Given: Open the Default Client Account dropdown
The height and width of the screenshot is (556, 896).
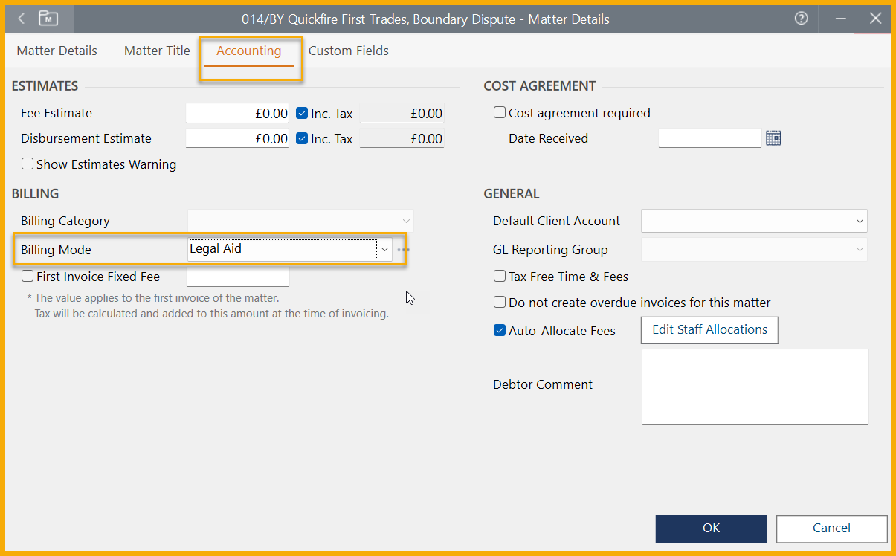Looking at the screenshot, I should coord(860,222).
